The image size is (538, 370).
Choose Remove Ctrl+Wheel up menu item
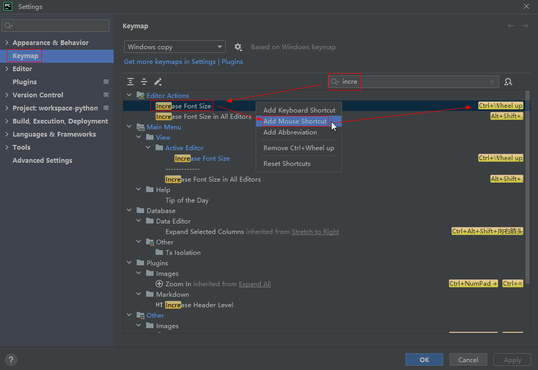(299, 148)
